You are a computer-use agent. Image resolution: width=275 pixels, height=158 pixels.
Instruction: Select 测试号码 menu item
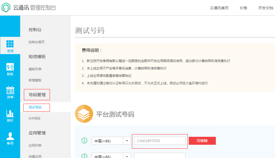click(35, 107)
